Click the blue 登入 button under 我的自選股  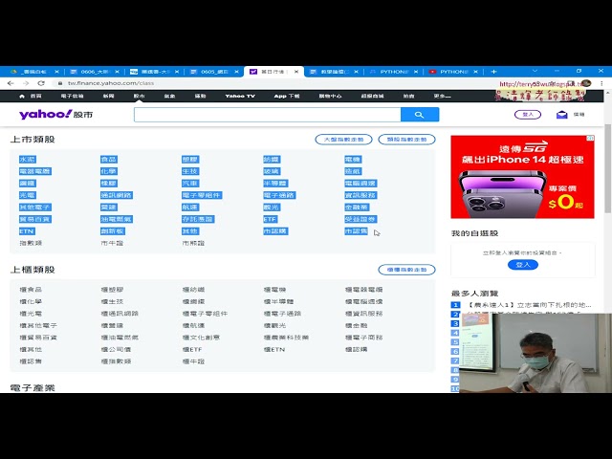tap(523, 265)
